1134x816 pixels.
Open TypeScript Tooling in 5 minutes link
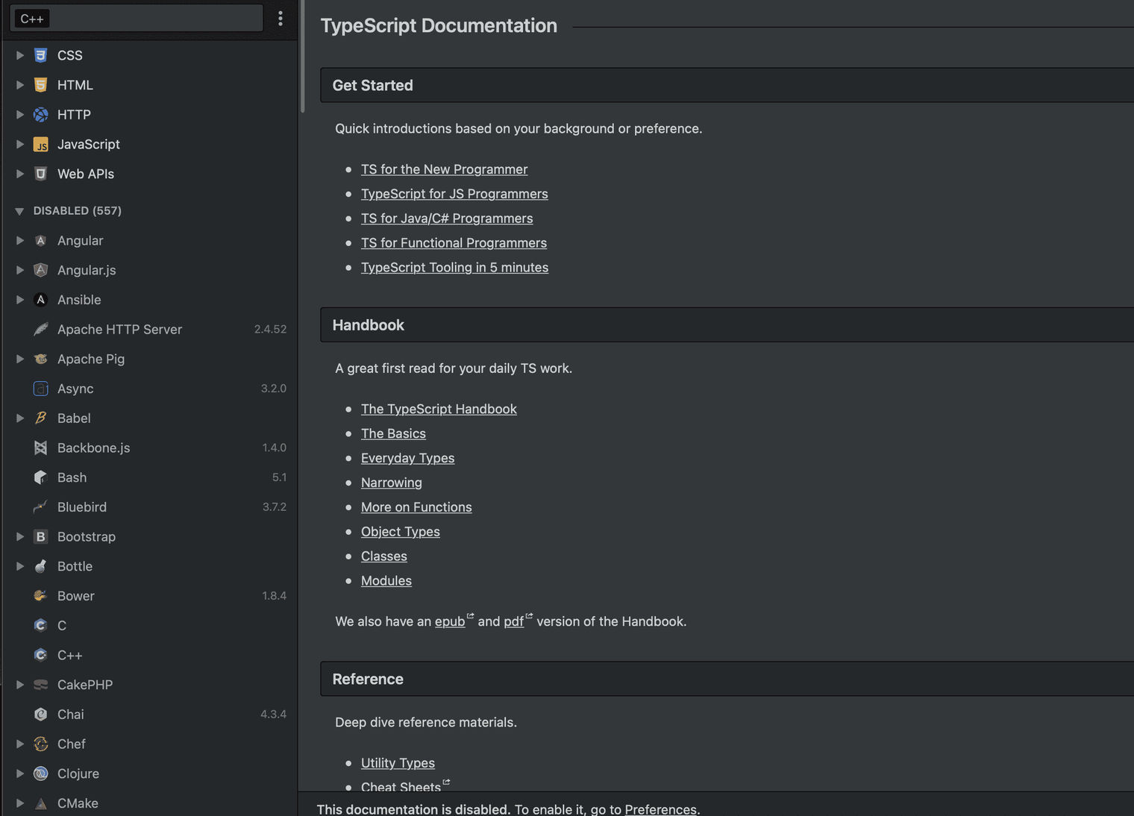[x=454, y=268]
